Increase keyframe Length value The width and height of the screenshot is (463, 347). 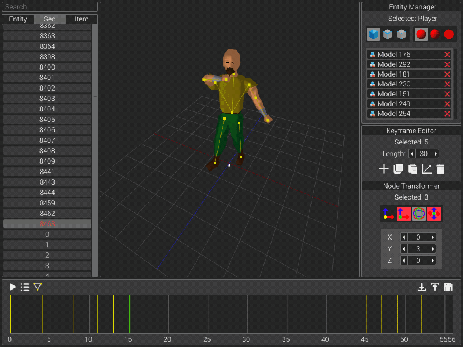(435, 154)
